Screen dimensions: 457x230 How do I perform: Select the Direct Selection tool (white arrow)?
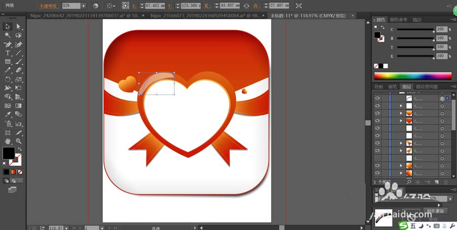19,27
